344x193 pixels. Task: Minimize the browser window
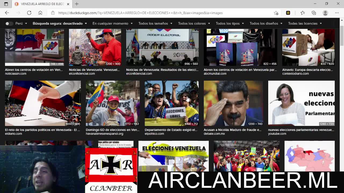[315, 4]
